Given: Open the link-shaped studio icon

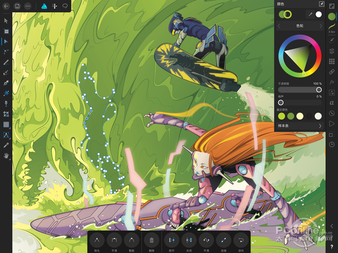Looking at the screenshot, I should click(332, 71).
